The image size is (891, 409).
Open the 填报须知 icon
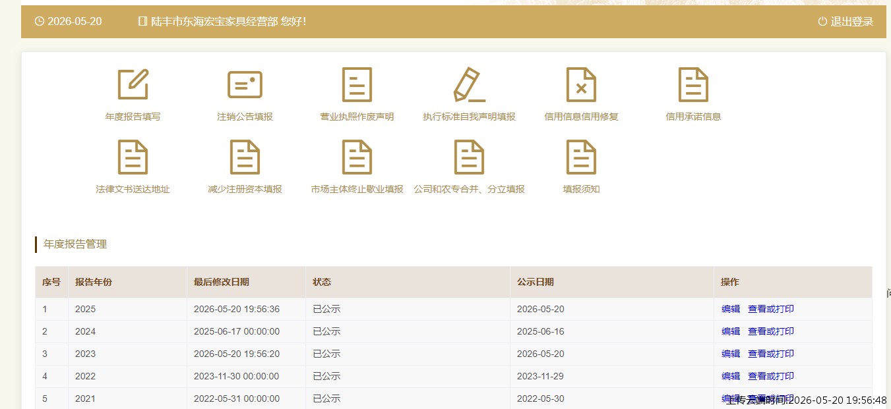tap(581, 157)
